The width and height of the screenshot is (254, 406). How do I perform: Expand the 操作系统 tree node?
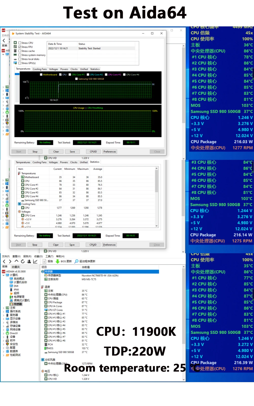tap(4, 311)
